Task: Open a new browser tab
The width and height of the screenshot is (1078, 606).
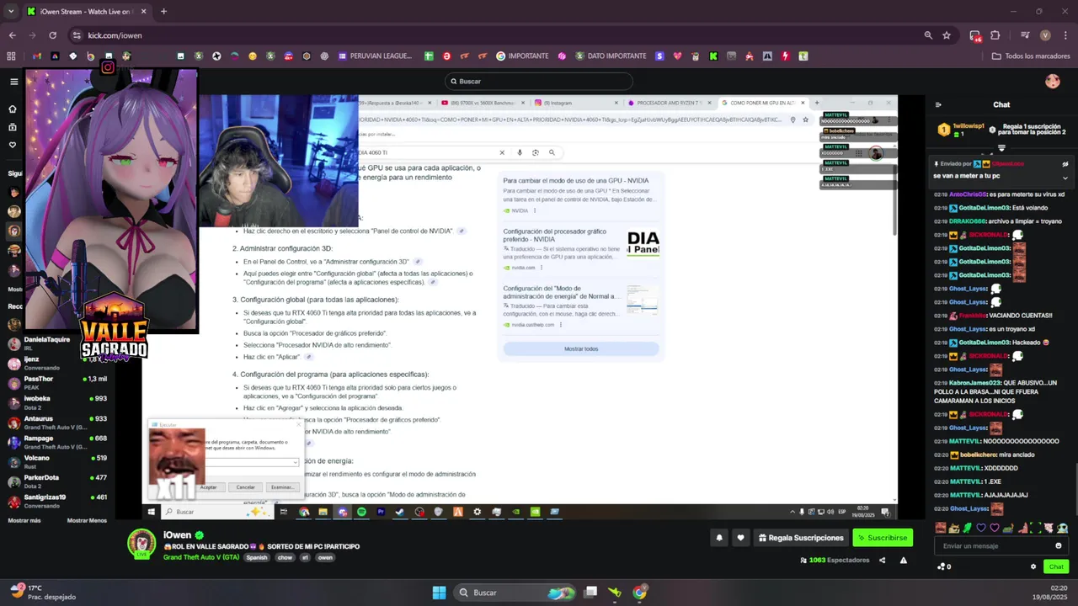Action: (x=163, y=12)
